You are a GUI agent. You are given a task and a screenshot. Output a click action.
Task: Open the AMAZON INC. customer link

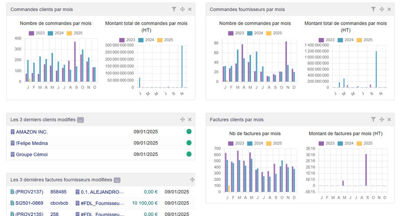click(x=31, y=132)
